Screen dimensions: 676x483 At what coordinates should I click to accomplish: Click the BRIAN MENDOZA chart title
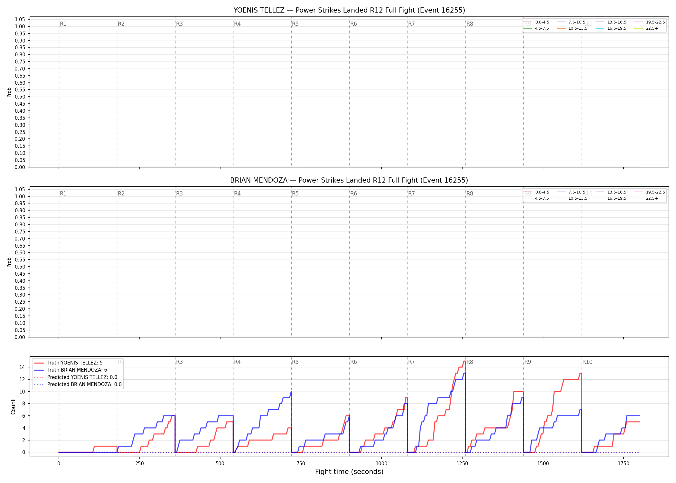point(349,180)
